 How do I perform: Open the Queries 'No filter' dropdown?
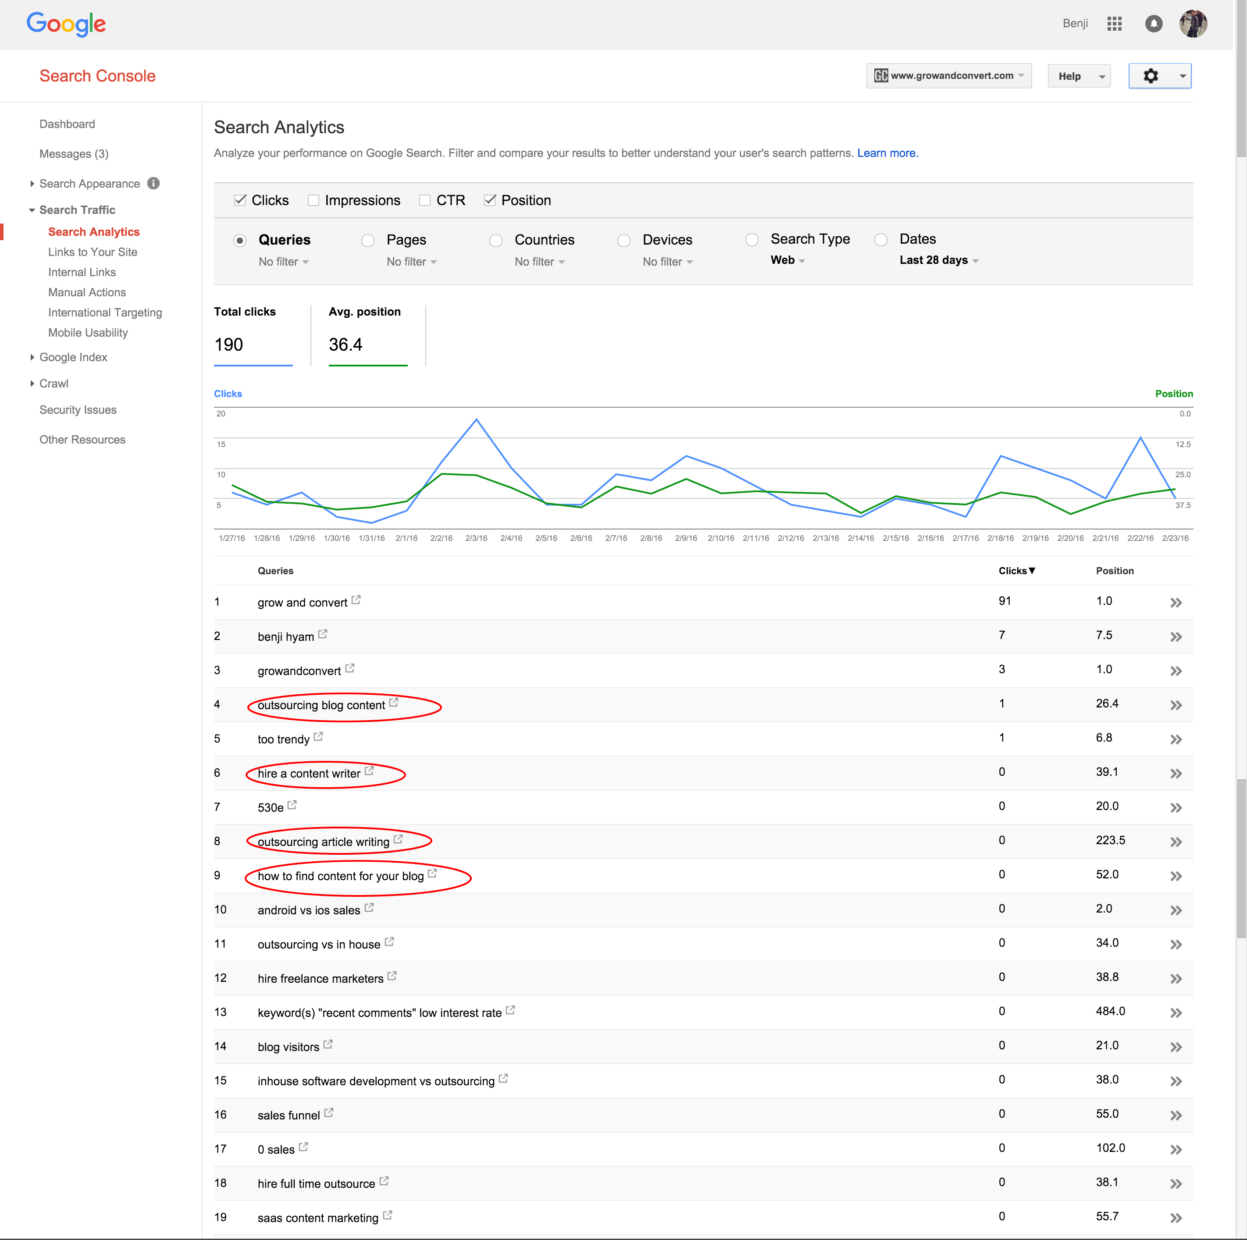tap(283, 262)
